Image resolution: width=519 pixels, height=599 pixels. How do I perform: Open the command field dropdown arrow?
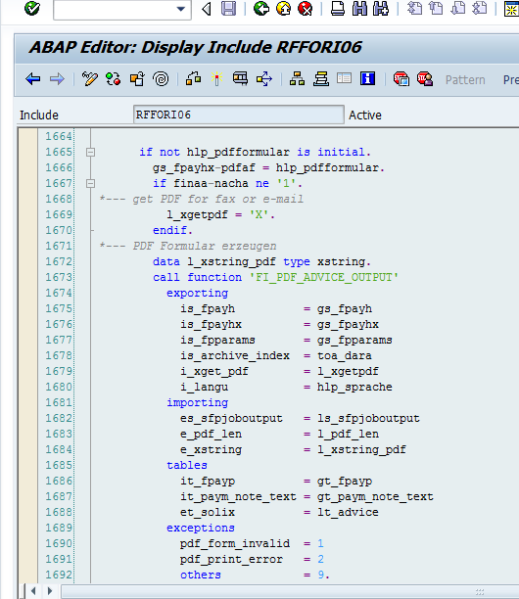(181, 9)
